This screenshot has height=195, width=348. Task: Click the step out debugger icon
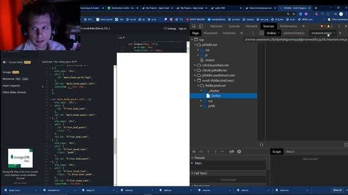pyautogui.click(x=215, y=152)
